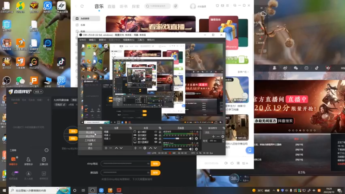Open the 编辑(E) menu in OBS
The width and height of the screenshot is (345, 194).
point(92,40)
